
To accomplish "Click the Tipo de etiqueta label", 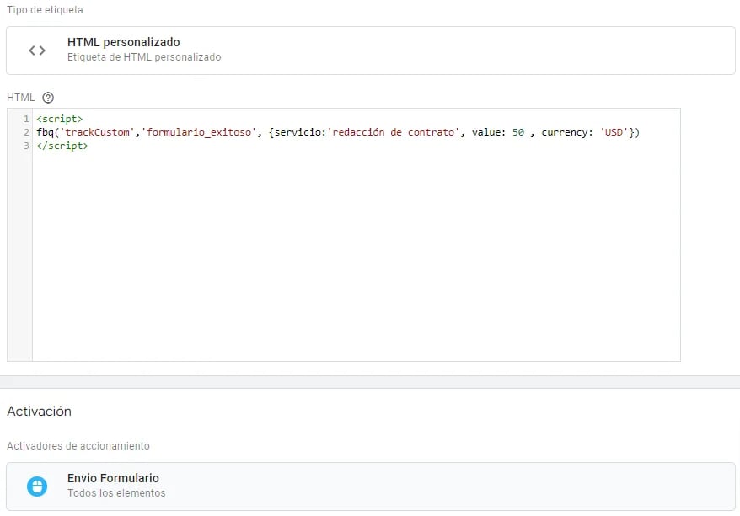I will click(x=45, y=10).
